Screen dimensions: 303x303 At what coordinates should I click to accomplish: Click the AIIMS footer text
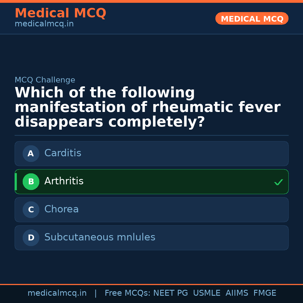[237, 293]
